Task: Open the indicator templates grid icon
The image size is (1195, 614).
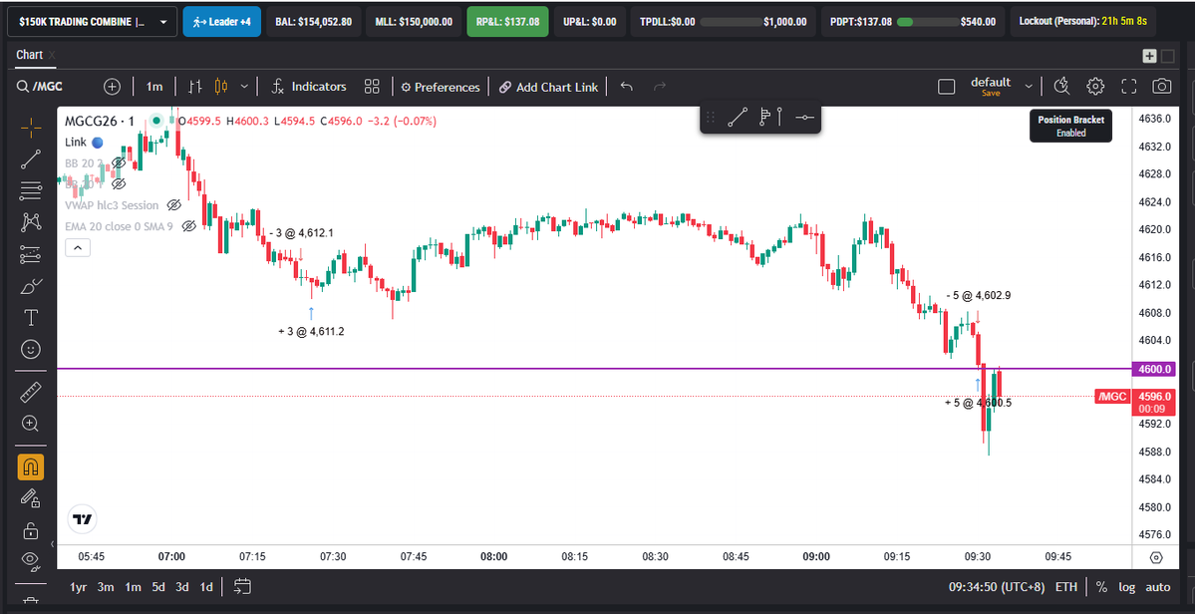Action: pos(372,87)
